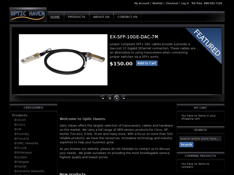This screenshot has height=175, width=234.
Task: Open the SMC networks category
Action: coord(28,143)
